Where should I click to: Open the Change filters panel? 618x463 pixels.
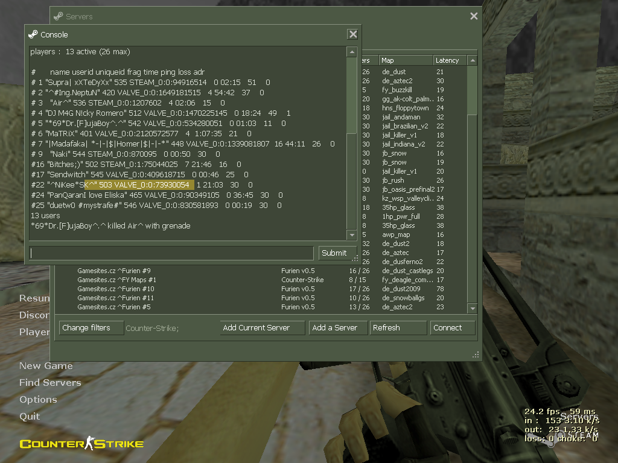pyautogui.click(x=91, y=328)
